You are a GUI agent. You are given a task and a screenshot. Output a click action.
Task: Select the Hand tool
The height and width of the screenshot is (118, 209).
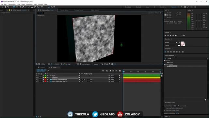click(x=5, y=7)
